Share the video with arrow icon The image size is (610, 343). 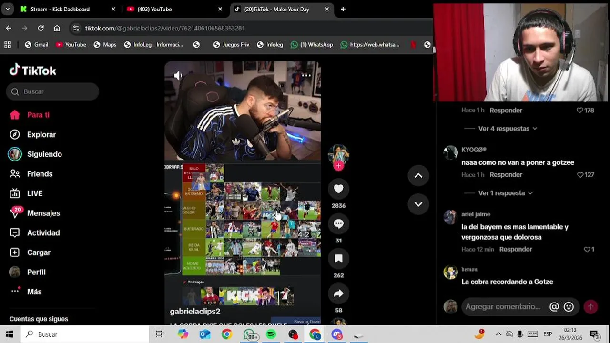(338, 294)
